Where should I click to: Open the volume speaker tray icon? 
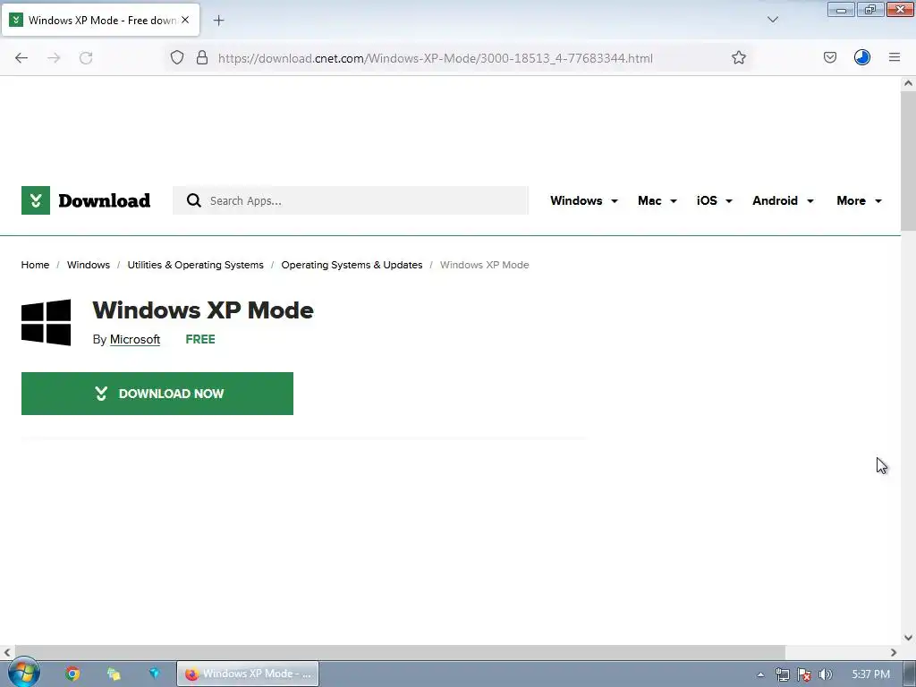tap(825, 674)
